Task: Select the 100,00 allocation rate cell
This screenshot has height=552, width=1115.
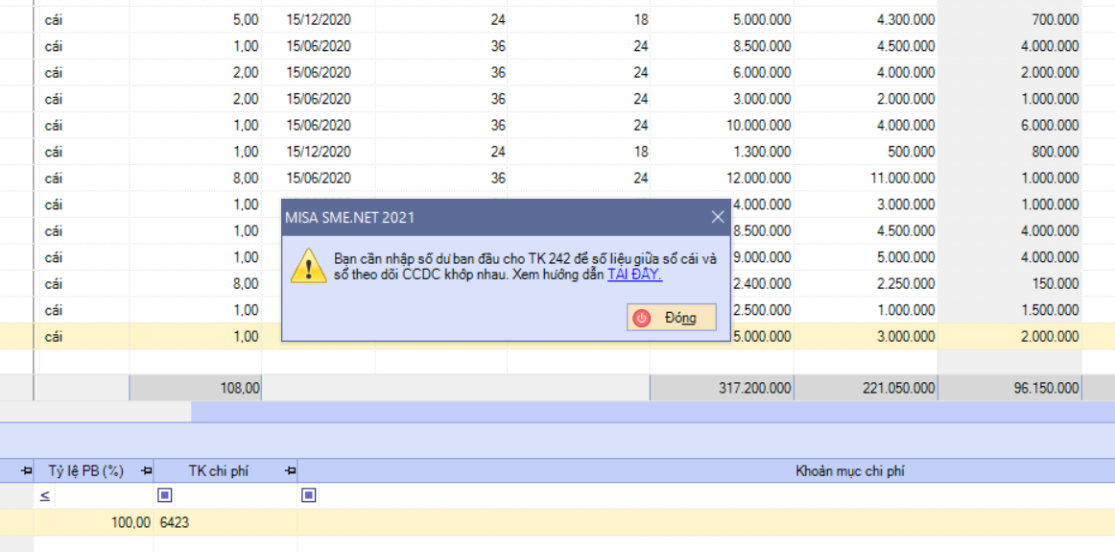Action: click(x=92, y=522)
